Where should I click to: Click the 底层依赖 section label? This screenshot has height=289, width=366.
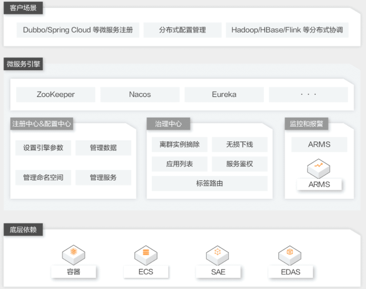coord(23,229)
